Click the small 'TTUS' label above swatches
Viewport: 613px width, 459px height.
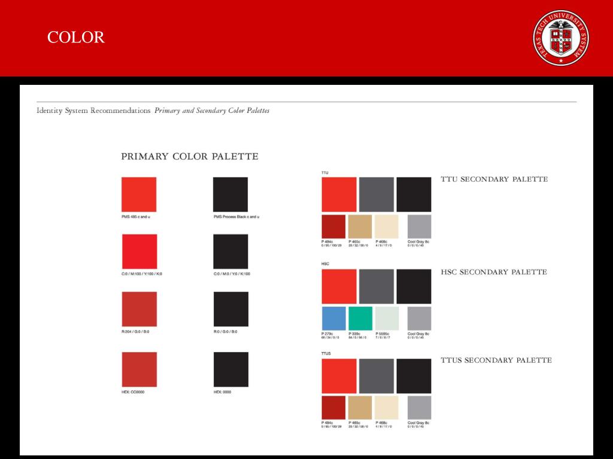pyautogui.click(x=326, y=354)
